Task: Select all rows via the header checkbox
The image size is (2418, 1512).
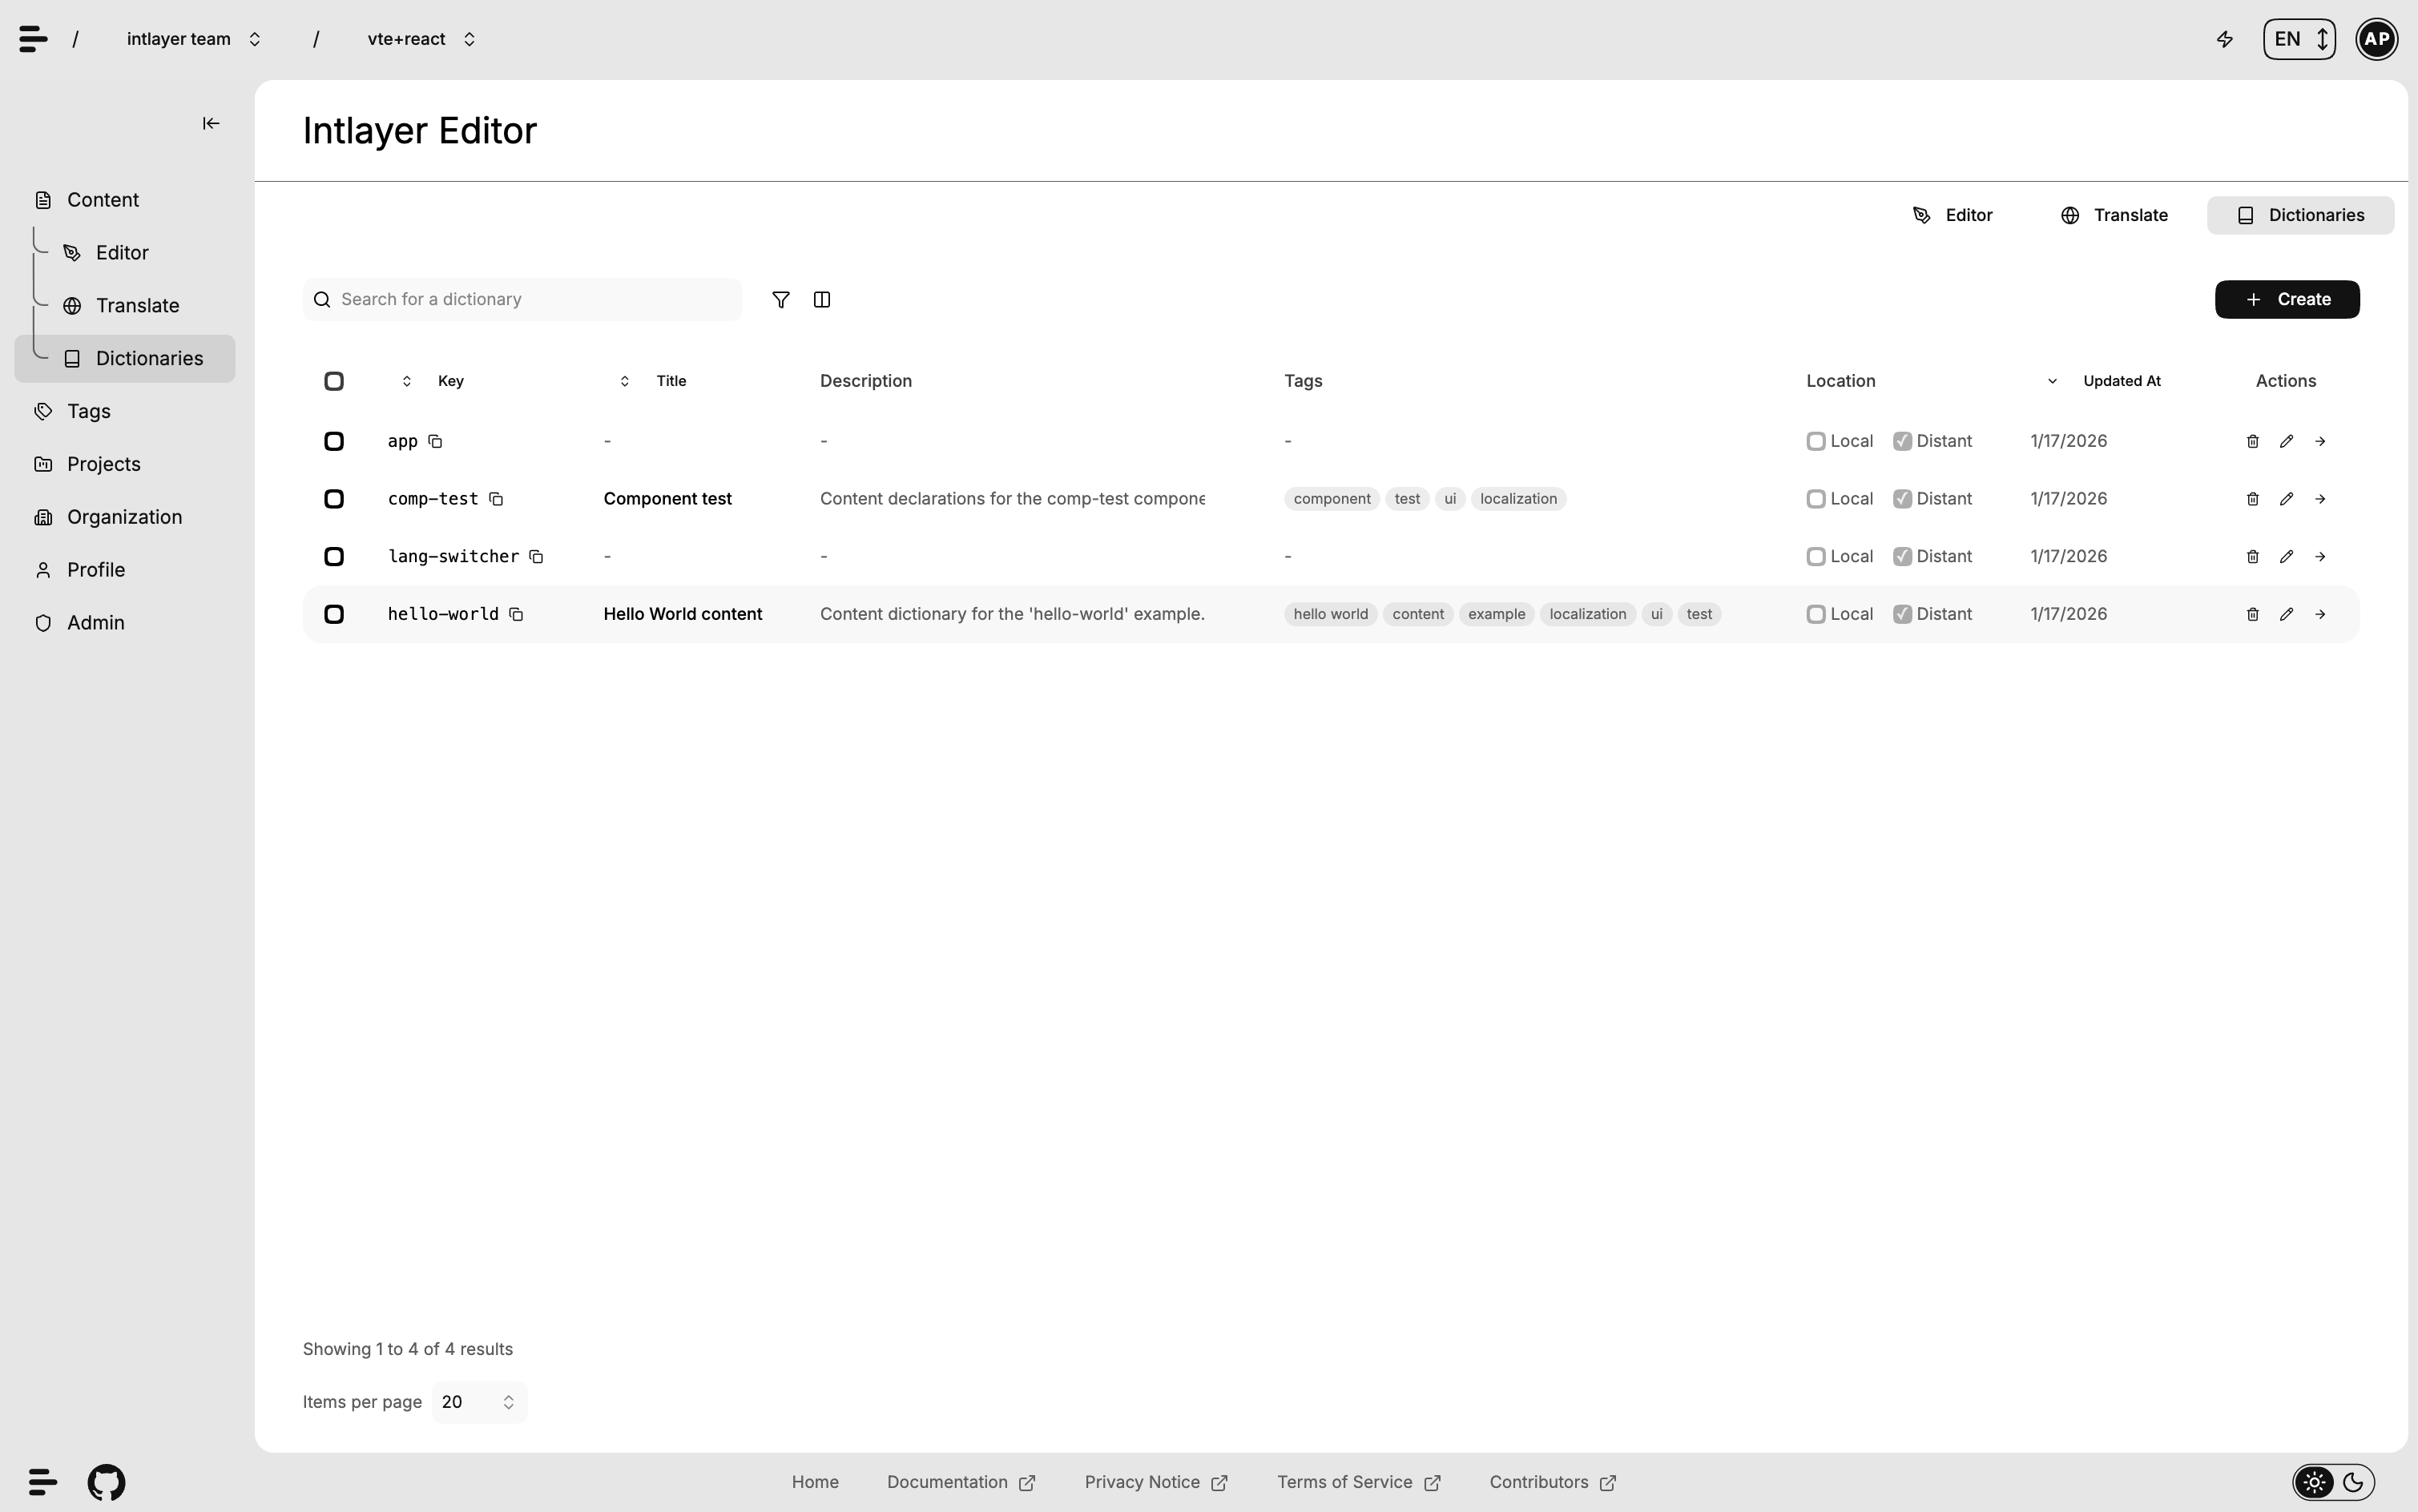Action: (333, 381)
